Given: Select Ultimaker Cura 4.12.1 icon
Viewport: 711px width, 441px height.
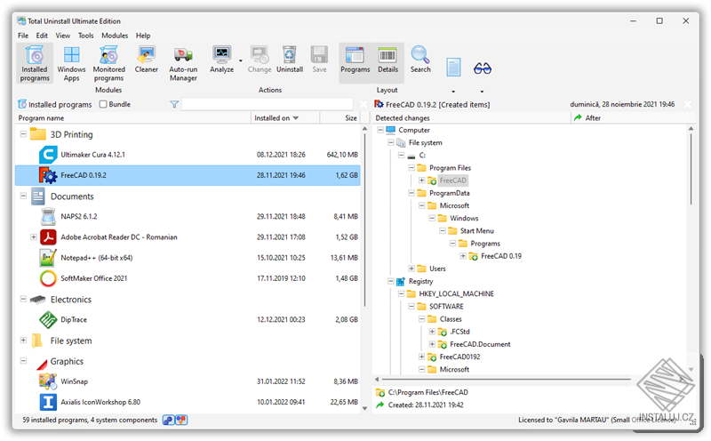Looking at the screenshot, I should pyautogui.click(x=48, y=155).
